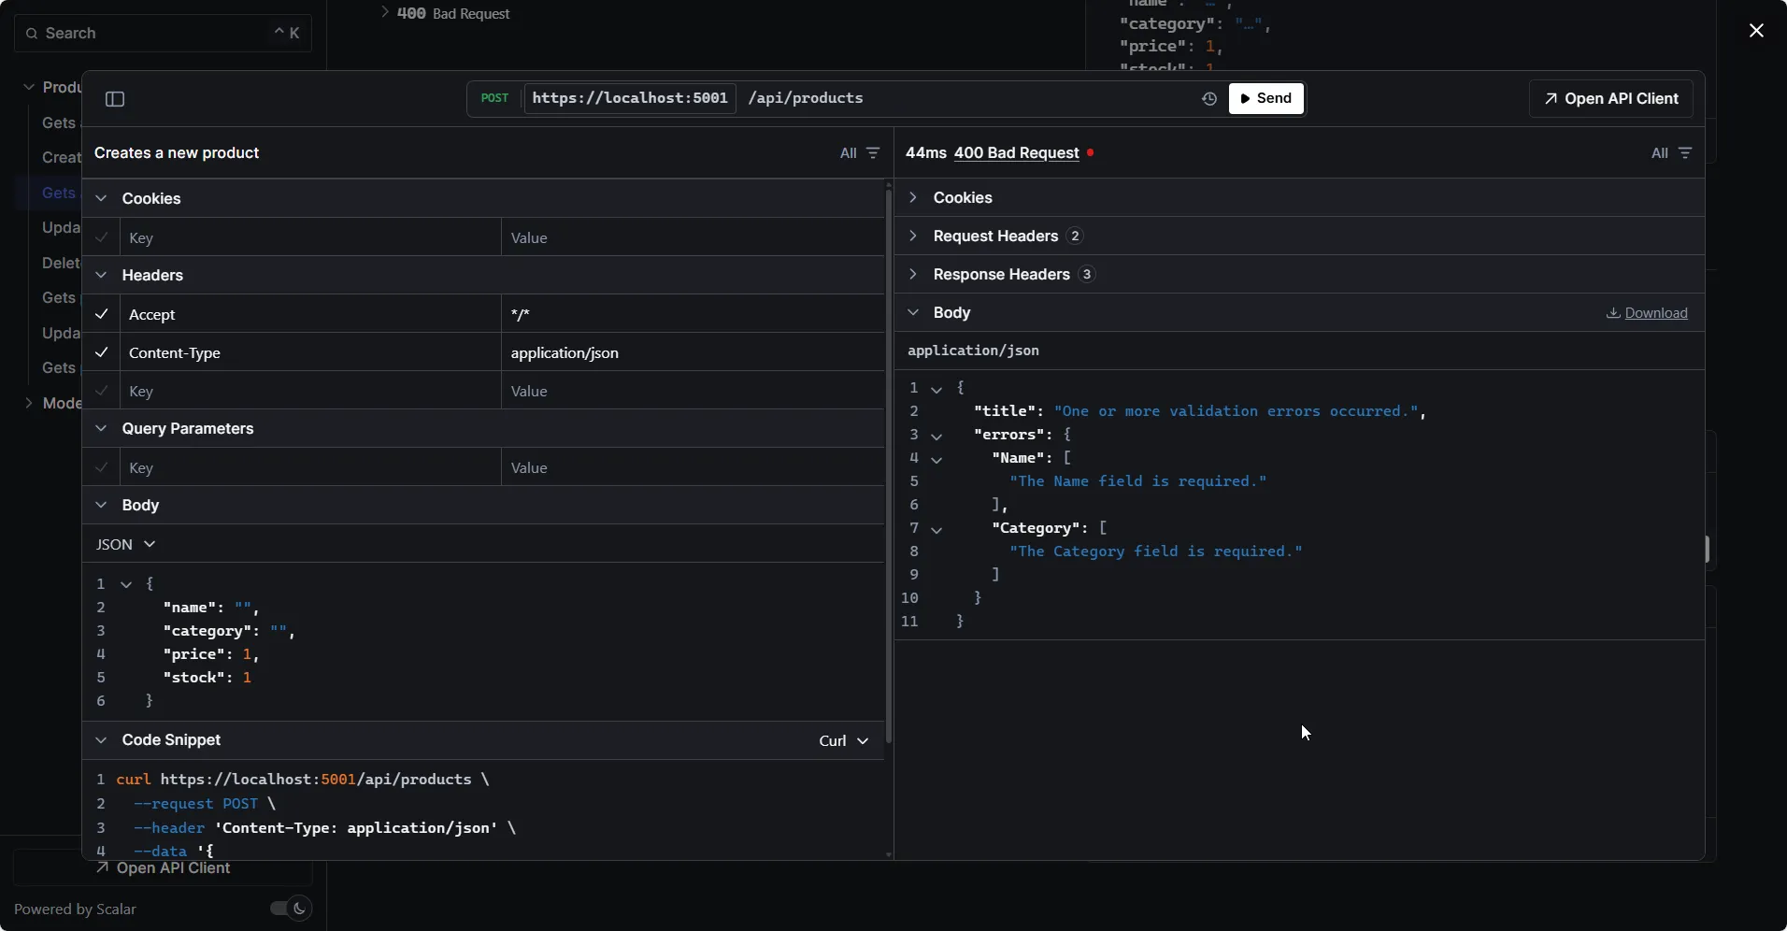Open the 400 Bad Request link
The image size is (1787, 931).
(x=1017, y=152)
